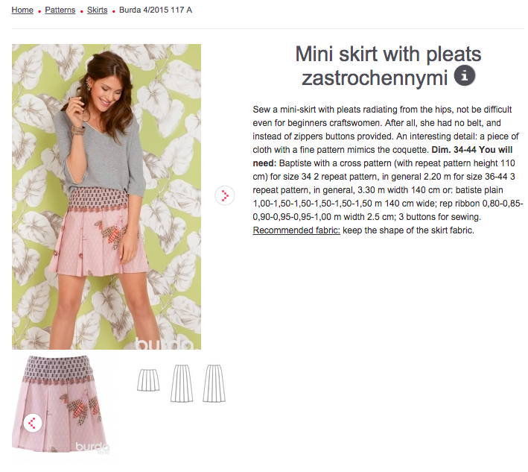Click the red dot after Skirts breadcrumb
Image resolution: width=528 pixels, height=472 pixels.
coord(113,11)
